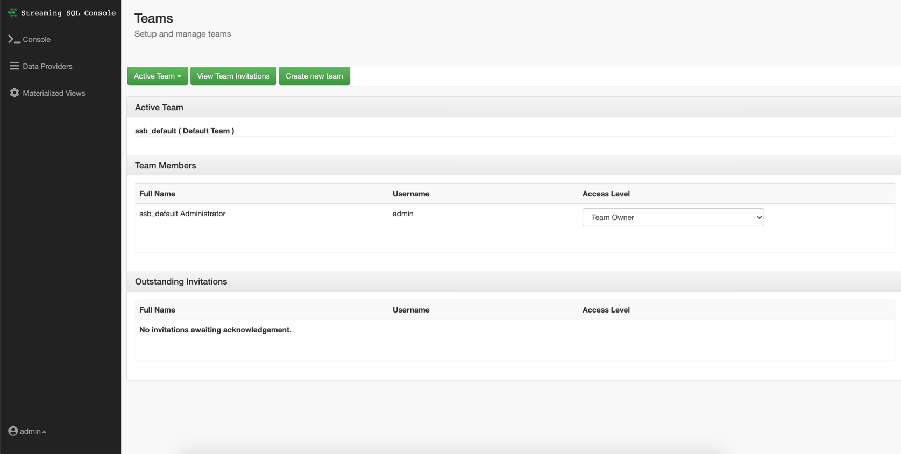Click the Streaming SQL Console title text
The height and width of the screenshot is (454, 901).
coord(68,13)
